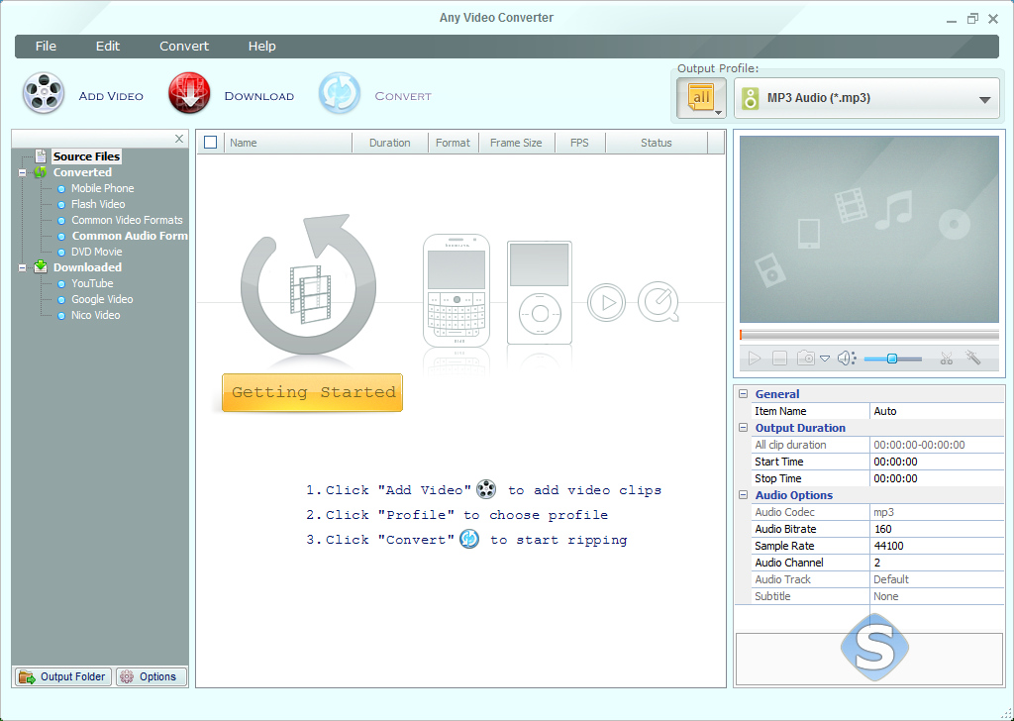The image size is (1014, 721).
Task: Open the Convert menu
Action: 184,47
